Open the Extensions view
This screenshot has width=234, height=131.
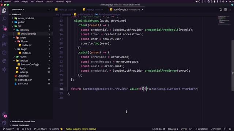[x=4, y=44]
